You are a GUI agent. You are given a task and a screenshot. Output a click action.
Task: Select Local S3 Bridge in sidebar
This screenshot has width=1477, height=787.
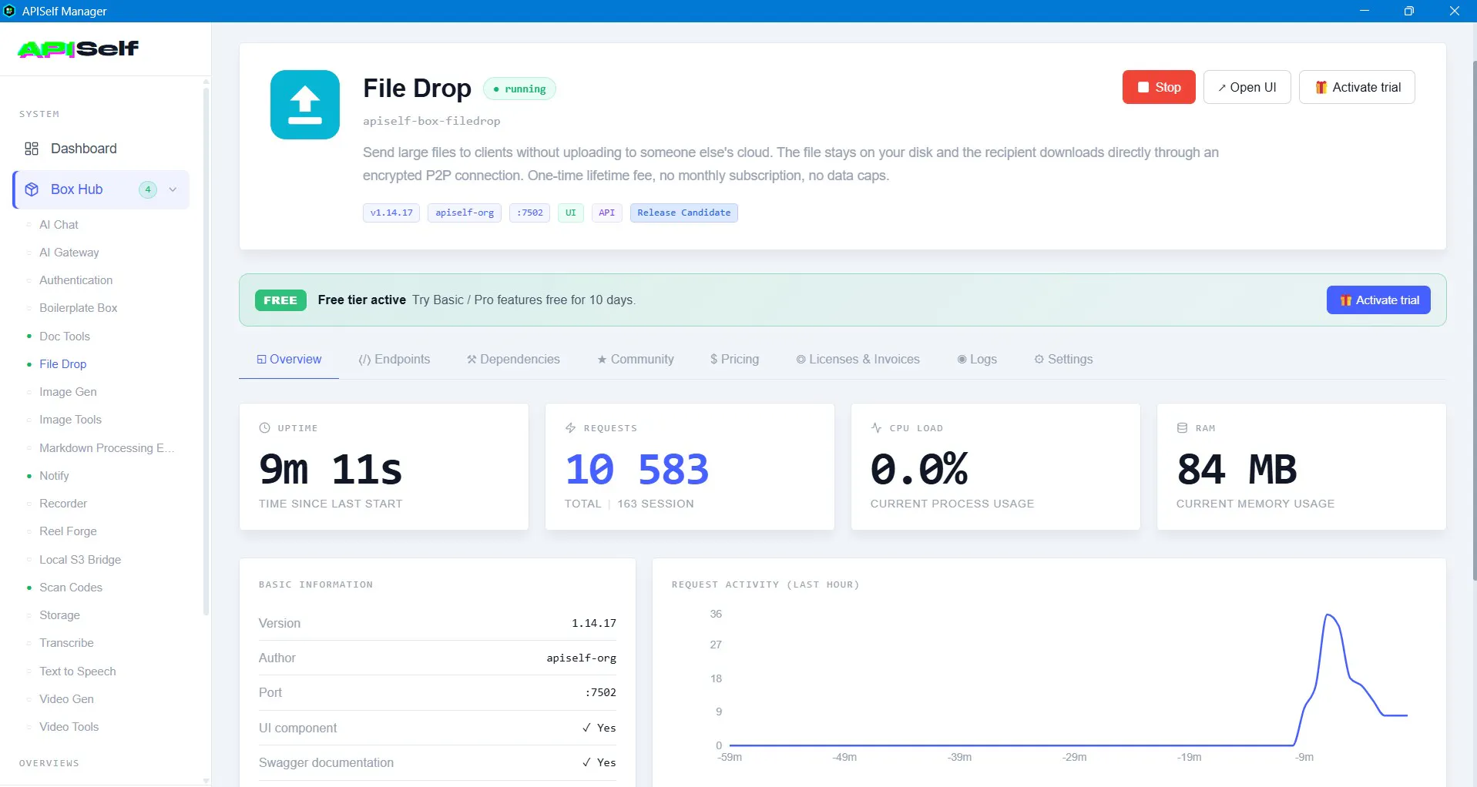[x=80, y=560]
